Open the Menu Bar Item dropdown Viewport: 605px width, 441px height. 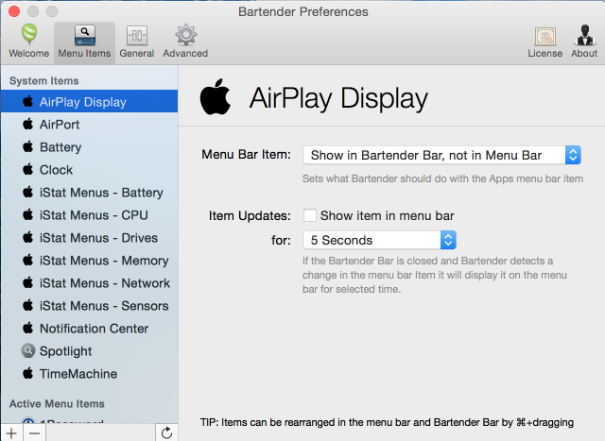point(441,155)
